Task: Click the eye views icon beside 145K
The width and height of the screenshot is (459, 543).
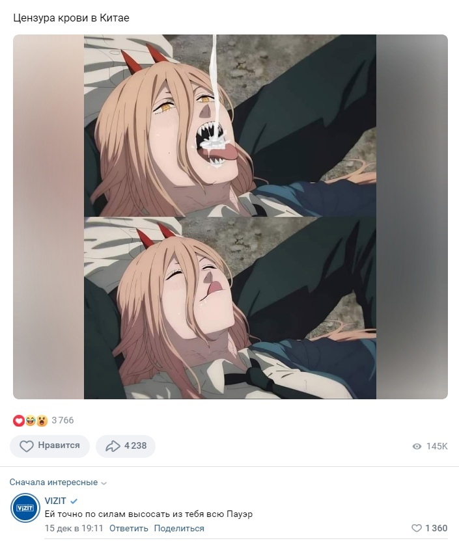Action: [x=417, y=447]
